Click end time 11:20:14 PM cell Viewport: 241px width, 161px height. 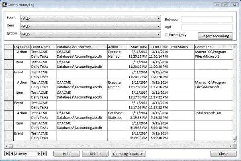(x=159, y=54)
